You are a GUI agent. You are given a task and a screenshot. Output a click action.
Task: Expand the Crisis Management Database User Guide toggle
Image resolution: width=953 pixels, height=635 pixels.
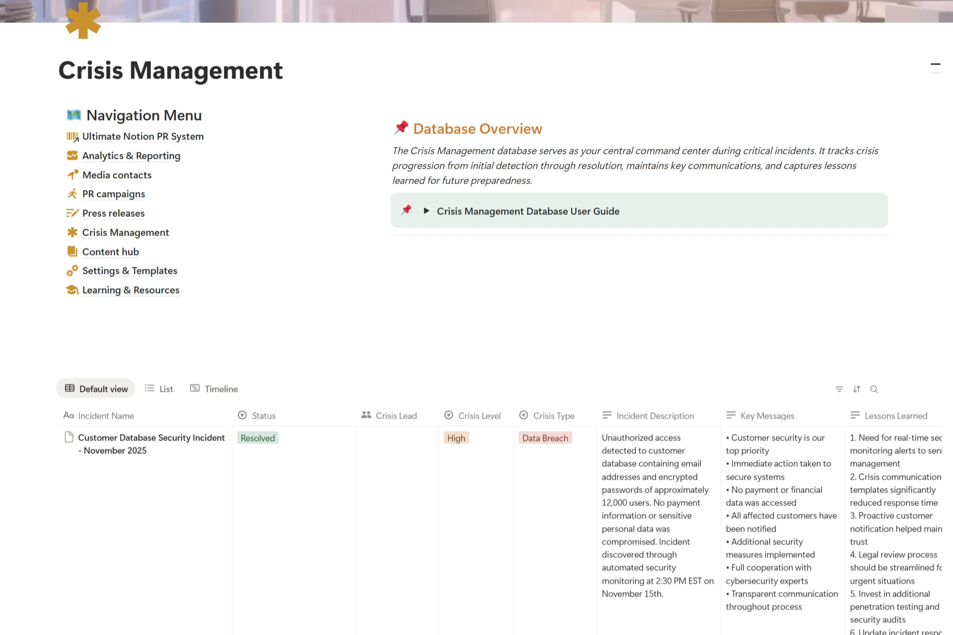426,211
